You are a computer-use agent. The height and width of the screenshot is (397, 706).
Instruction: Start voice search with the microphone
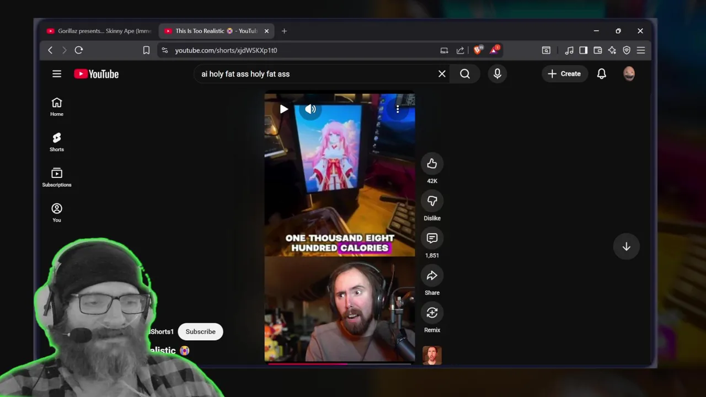pos(498,74)
